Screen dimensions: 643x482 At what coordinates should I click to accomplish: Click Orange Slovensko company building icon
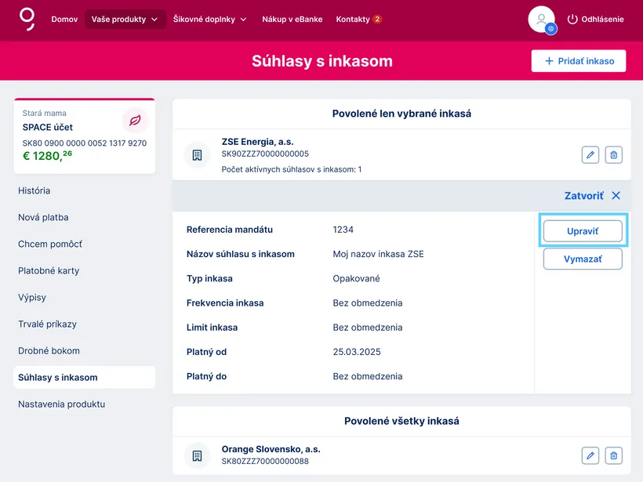click(197, 455)
